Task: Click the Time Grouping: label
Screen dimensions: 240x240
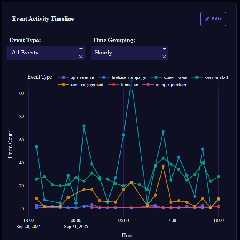Action: pos(114,40)
